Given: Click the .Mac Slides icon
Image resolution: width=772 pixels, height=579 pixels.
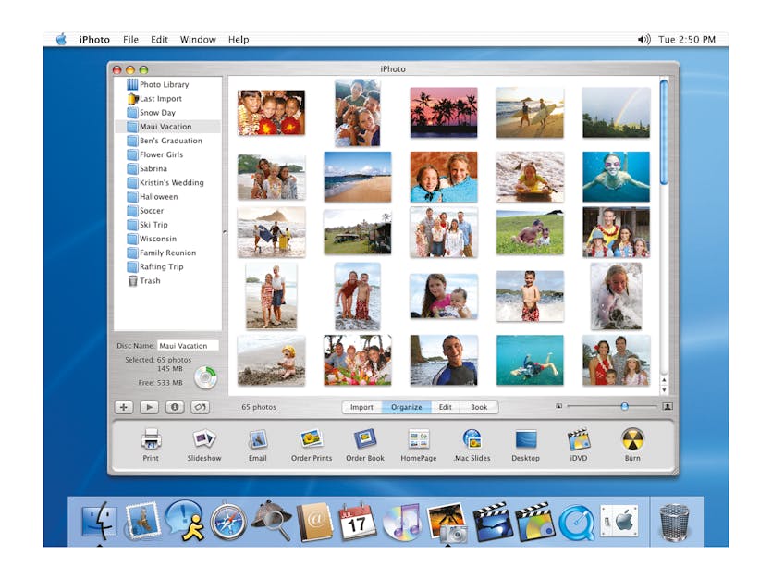Looking at the screenshot, I should tap(472, 439).
